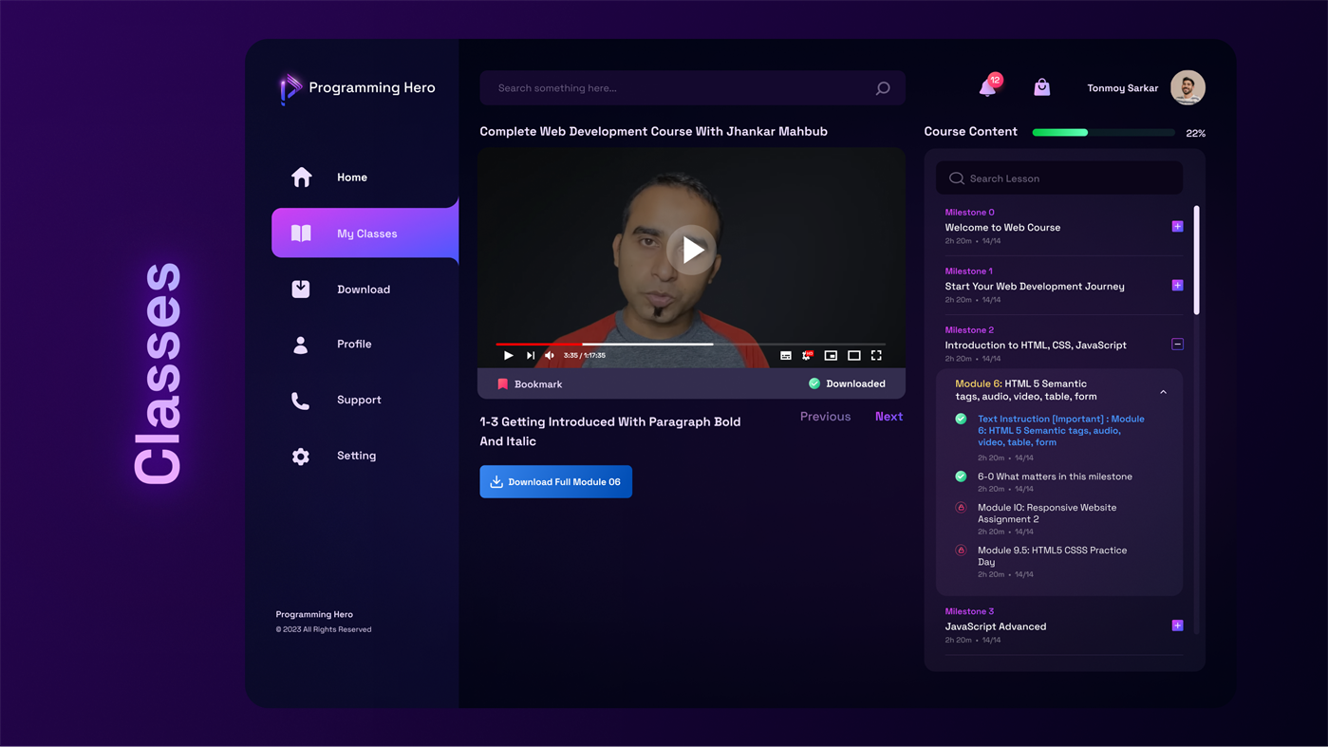
Task: Click the green Downloaded check icon
Action: point(814,383)
